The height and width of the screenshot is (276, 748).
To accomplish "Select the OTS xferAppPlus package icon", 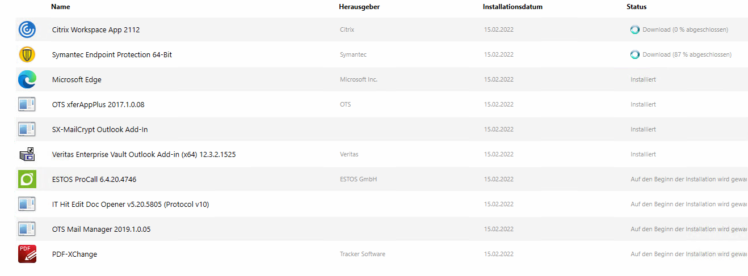I will point(27,104).
